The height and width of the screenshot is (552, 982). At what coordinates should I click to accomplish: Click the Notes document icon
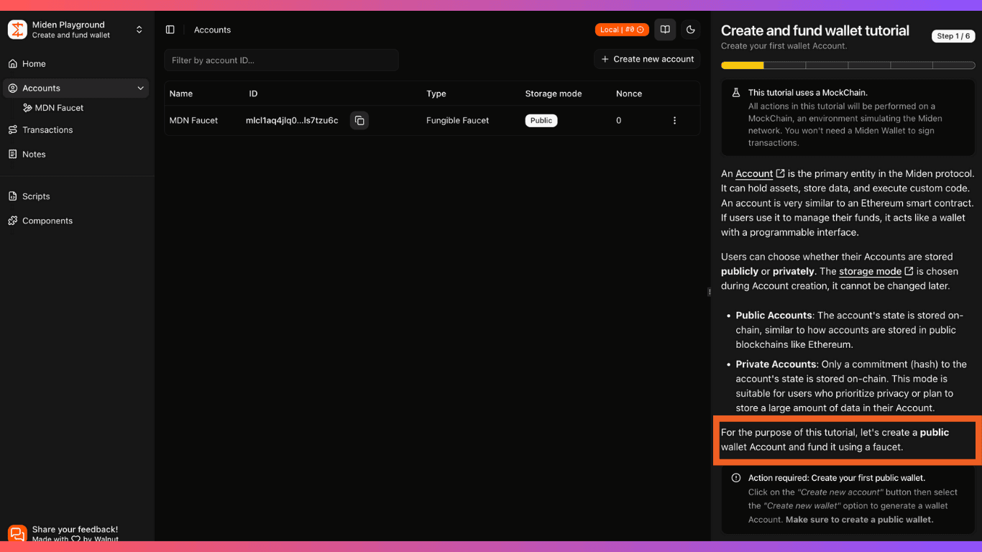13,155
